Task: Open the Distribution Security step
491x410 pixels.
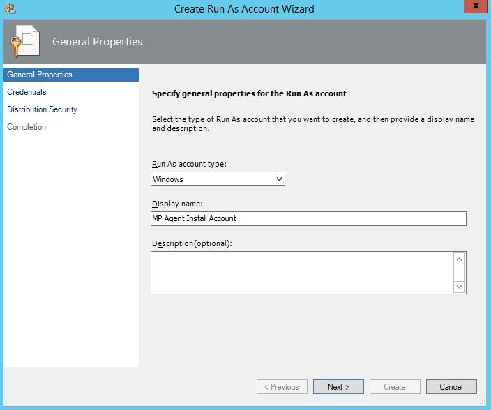Action: pos(42,109)
